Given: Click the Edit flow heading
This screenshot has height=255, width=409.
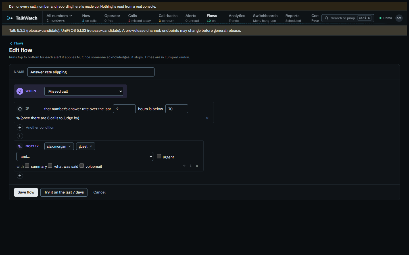Looking at the screenshot, I should pyautogui.click(x=21, y=50).
